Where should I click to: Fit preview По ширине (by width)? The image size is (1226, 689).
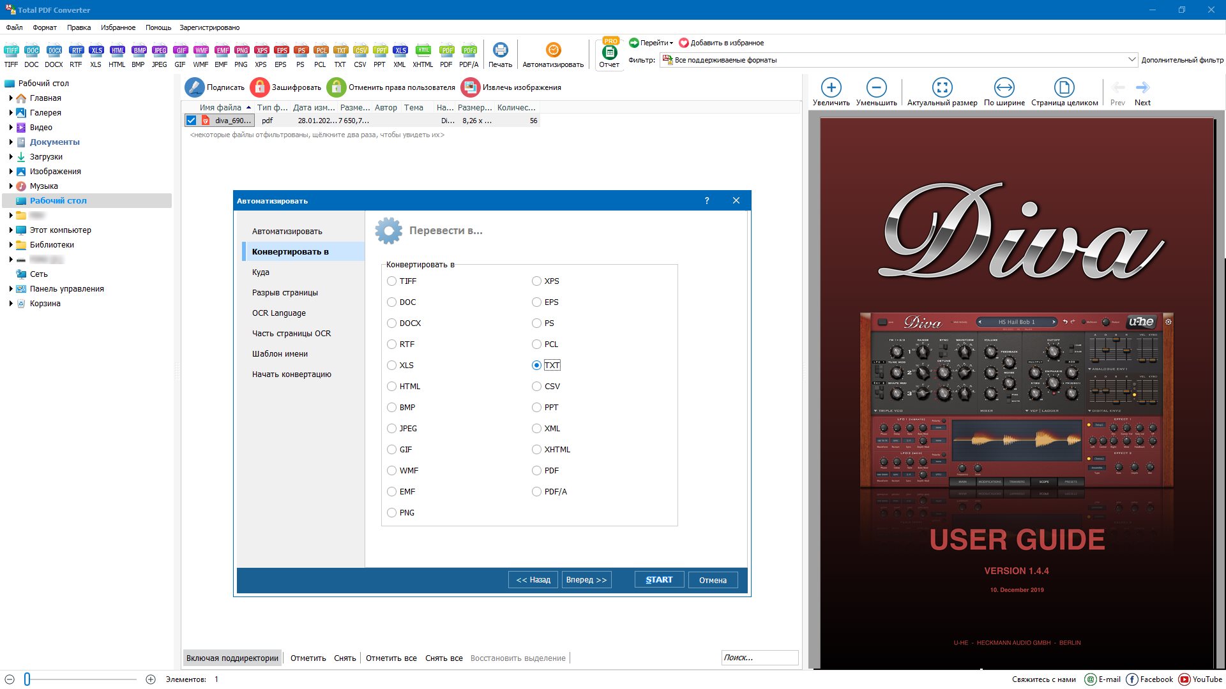click(1004, 88)
